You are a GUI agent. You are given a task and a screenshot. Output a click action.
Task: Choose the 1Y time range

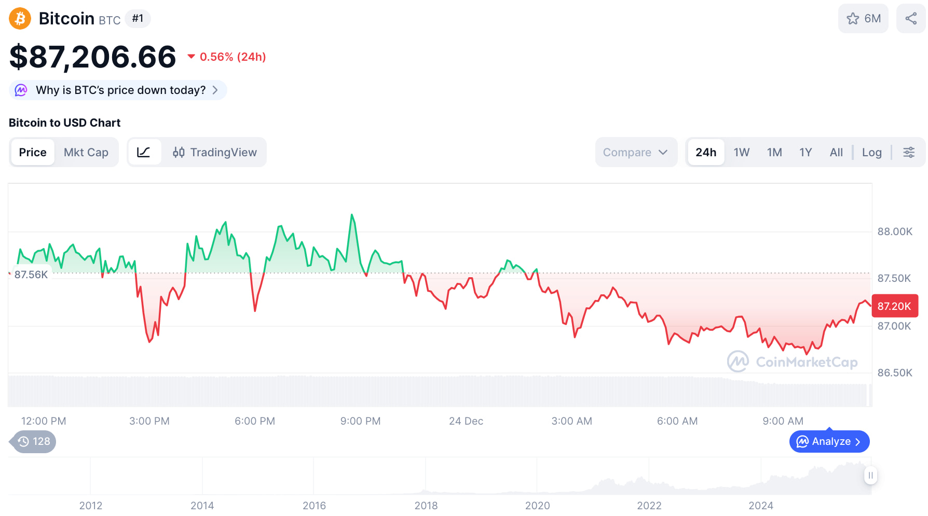[806, 152]
